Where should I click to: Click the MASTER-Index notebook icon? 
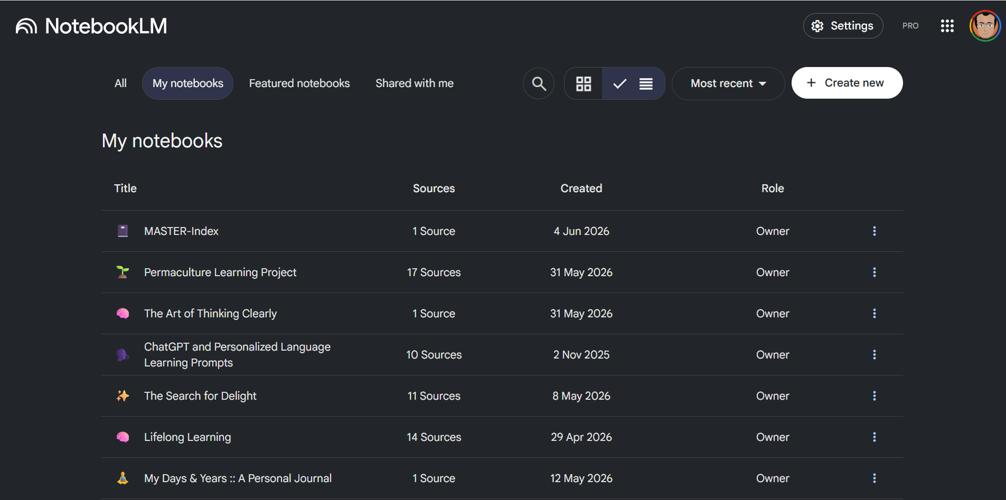123,230
